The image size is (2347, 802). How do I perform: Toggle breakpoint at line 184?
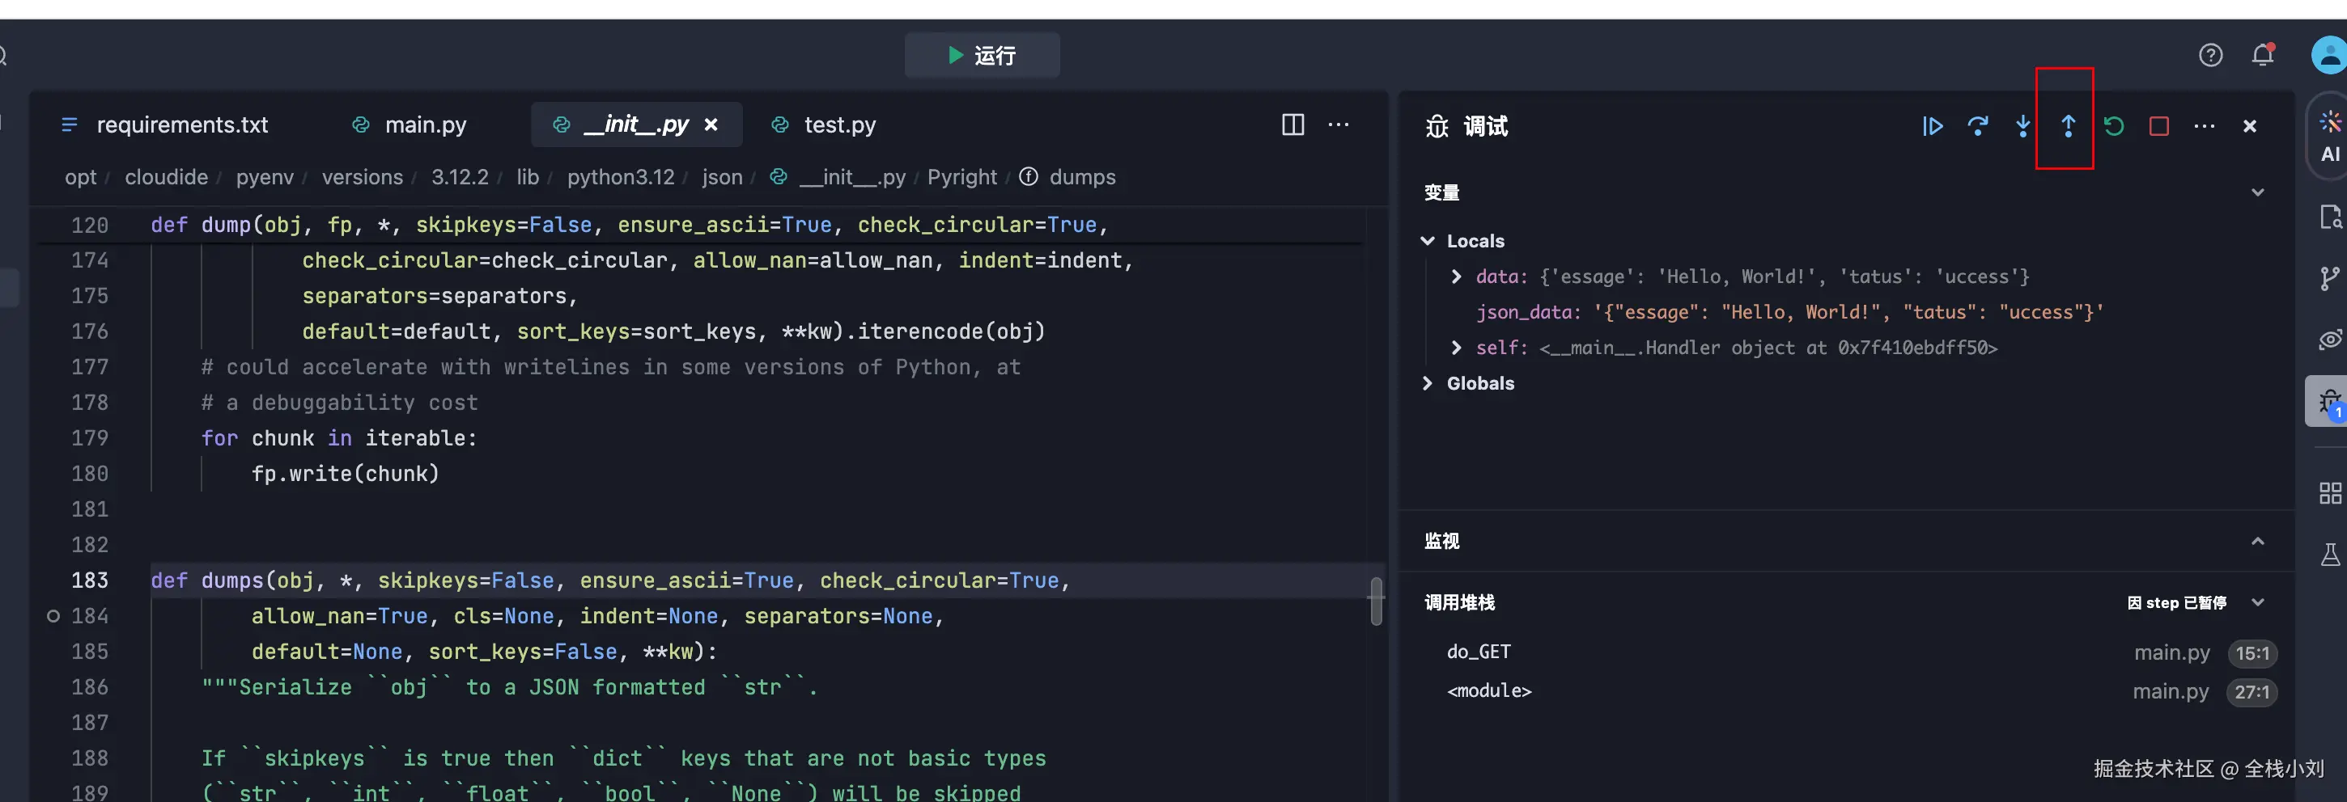53,616
